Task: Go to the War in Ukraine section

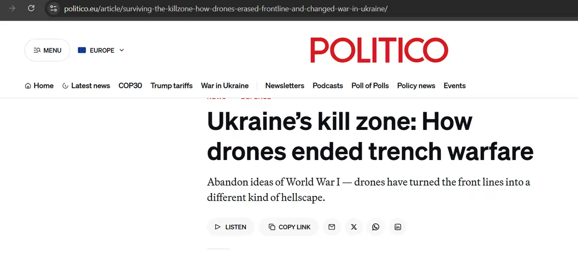Action: coord(225,85)
